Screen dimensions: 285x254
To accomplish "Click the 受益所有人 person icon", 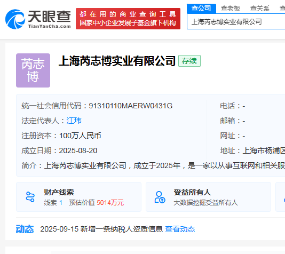I will point(160,197).
